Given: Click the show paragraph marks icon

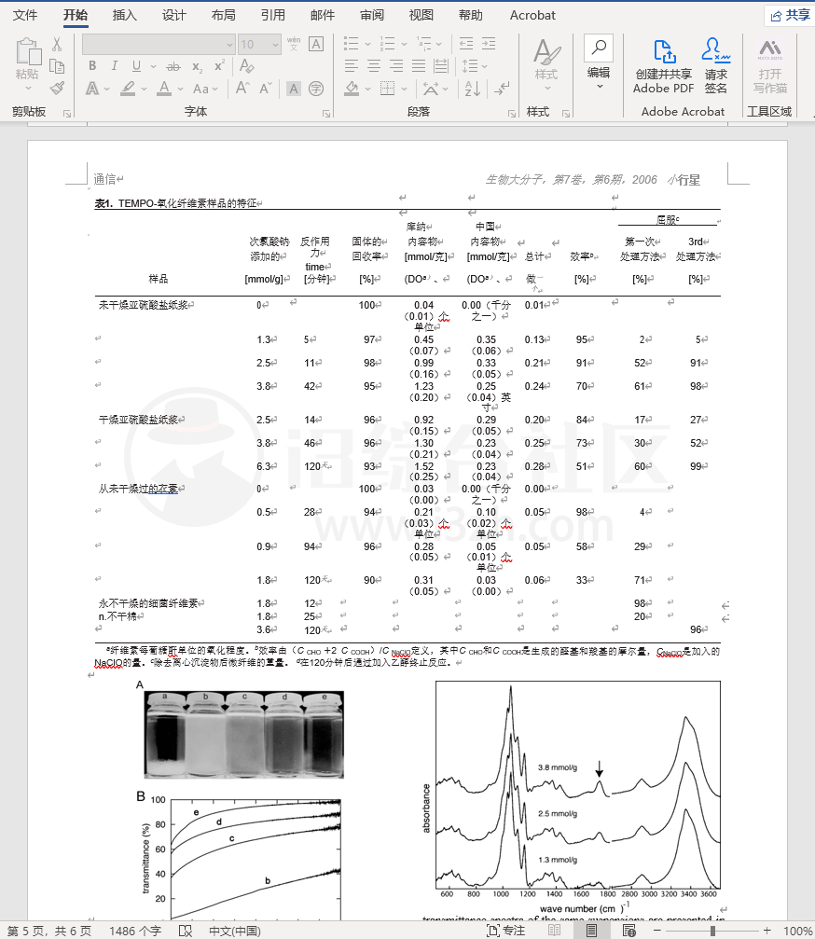Looking at the screenshot, I should point(502,90).
